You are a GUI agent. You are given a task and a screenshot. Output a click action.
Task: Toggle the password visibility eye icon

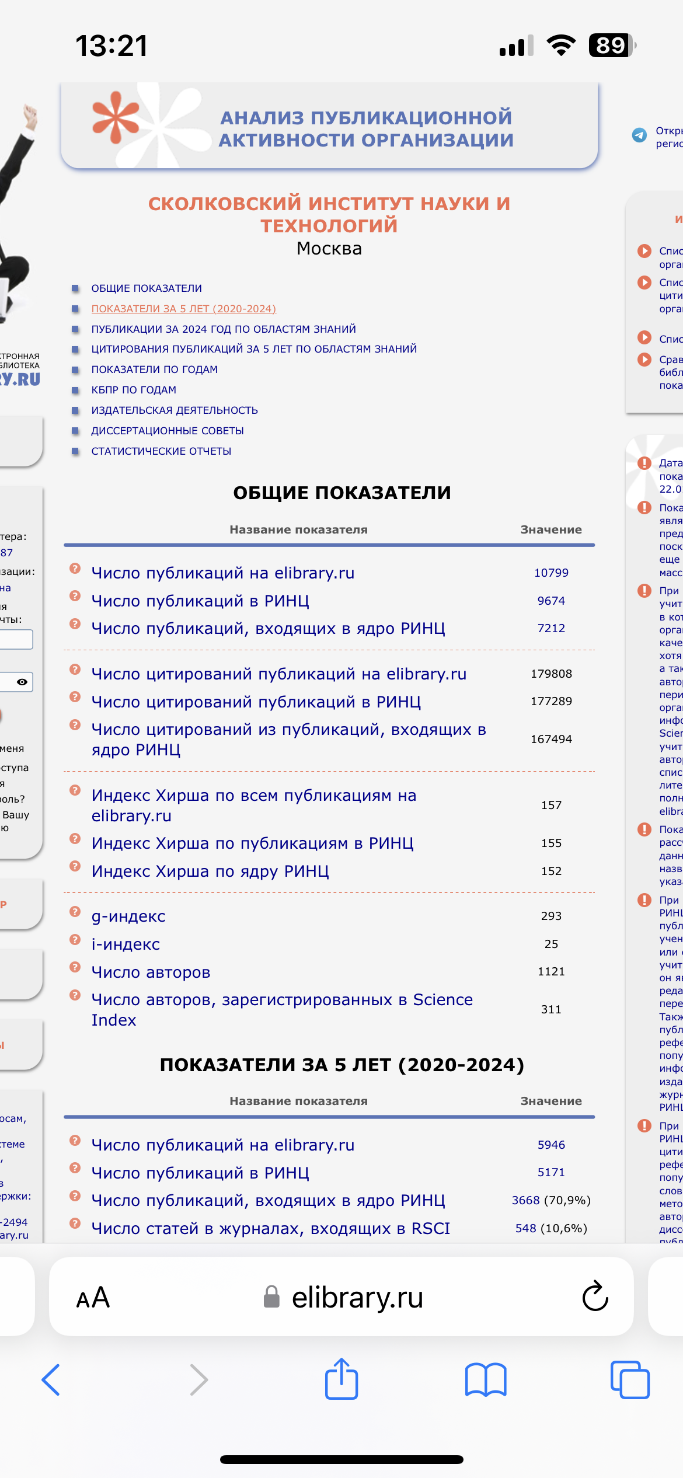tap(22, 682)
